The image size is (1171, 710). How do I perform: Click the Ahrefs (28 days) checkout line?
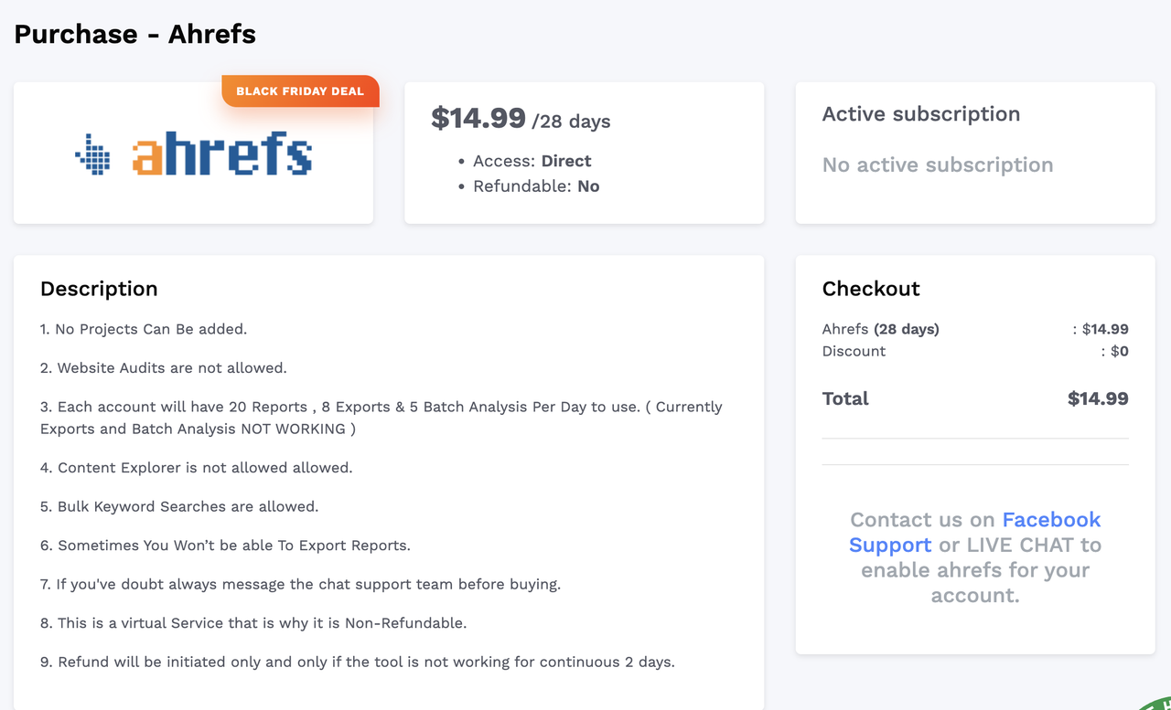(x=880, y=329)
